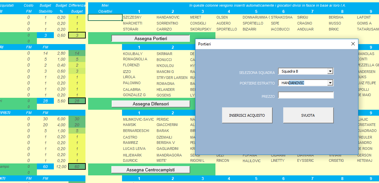Click the Assegna Centrocampisti button
Screen dimensions: 379x183
(151, 170)
